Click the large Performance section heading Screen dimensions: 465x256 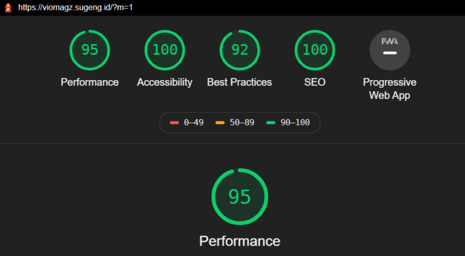(x=239, y=241)
